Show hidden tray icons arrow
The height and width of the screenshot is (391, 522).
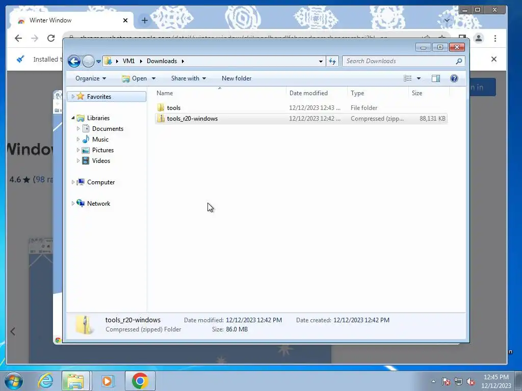433,381
